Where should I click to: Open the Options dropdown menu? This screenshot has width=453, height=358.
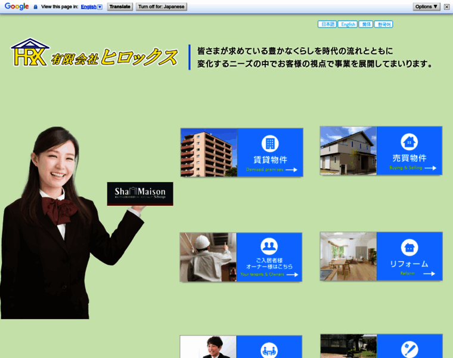426,7
